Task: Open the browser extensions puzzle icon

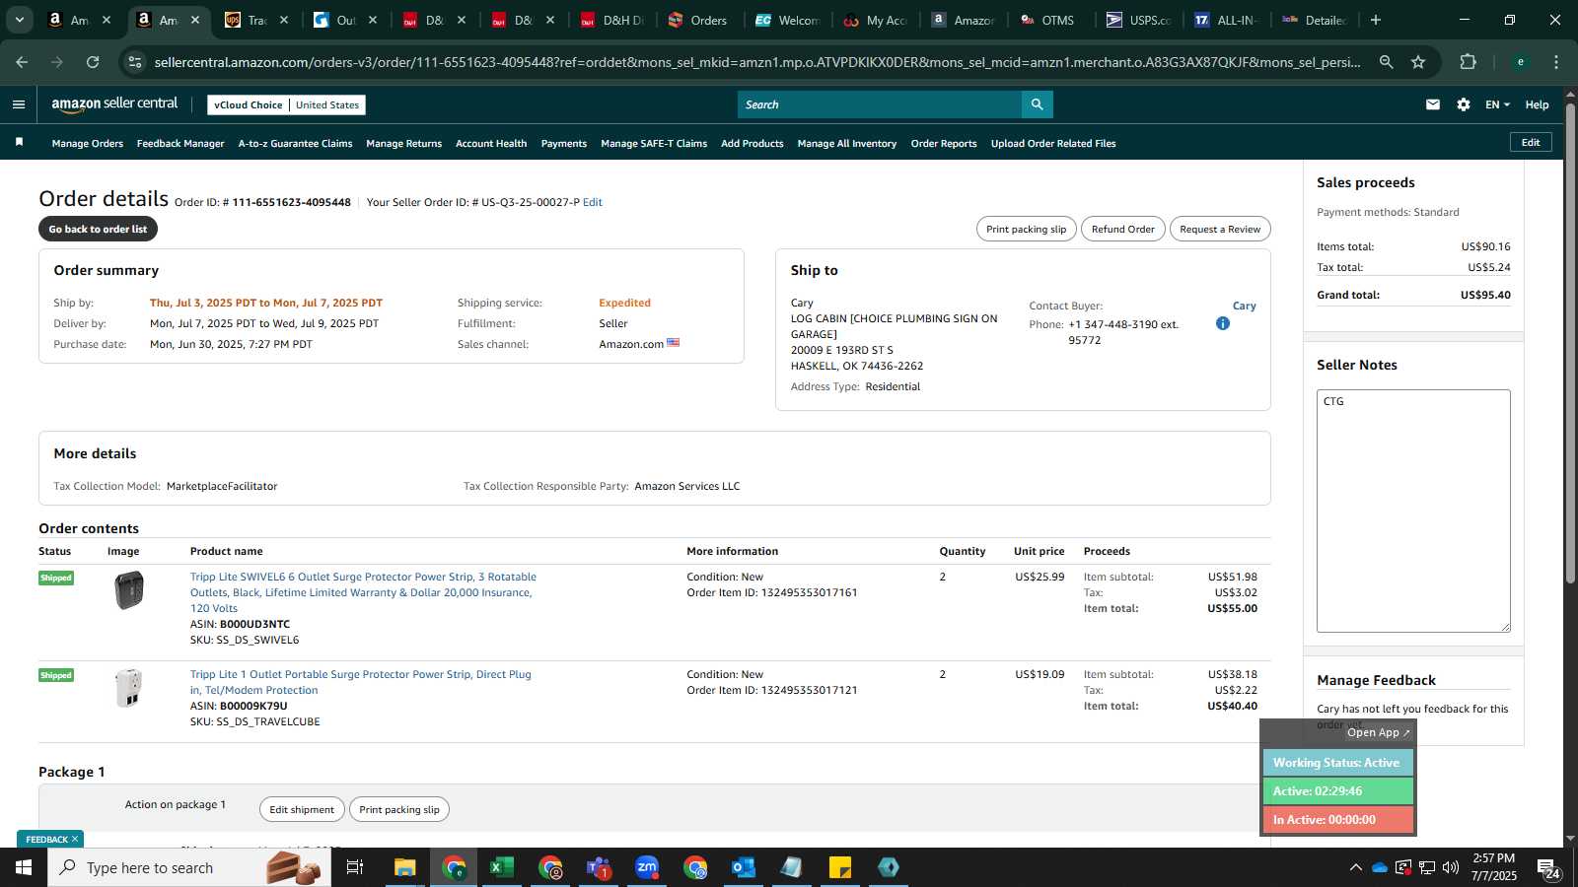Action: [x=1468, y=62]
